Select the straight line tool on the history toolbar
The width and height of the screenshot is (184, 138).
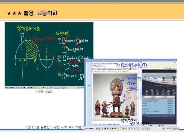[x=137, y=129]
